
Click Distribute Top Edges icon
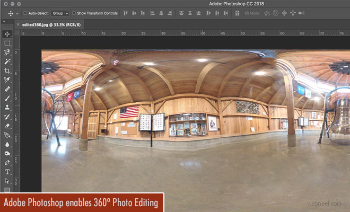(181, 13)
